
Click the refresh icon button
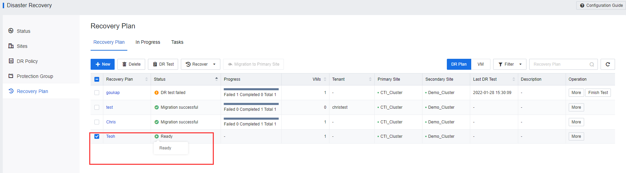(x=607, y=64)
